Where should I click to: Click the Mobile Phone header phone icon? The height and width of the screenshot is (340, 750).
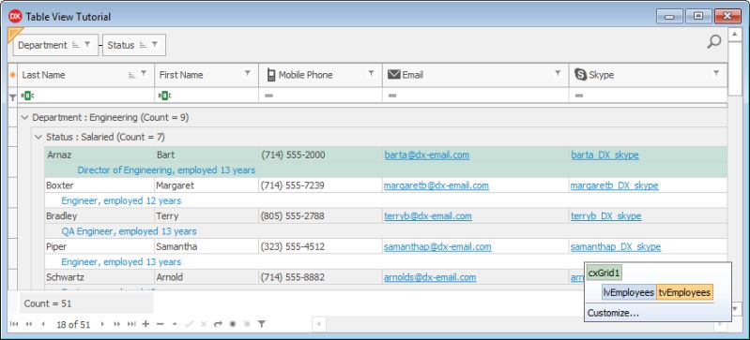pyautogui.click(x=271, y=75)
